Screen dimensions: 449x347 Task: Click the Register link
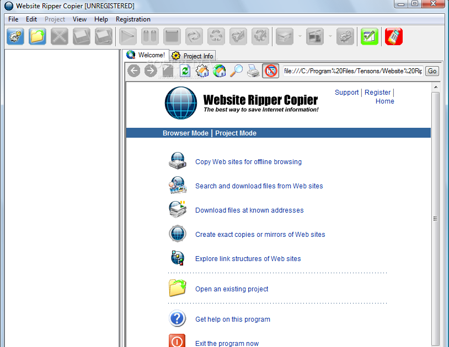[x=377, y=93]
